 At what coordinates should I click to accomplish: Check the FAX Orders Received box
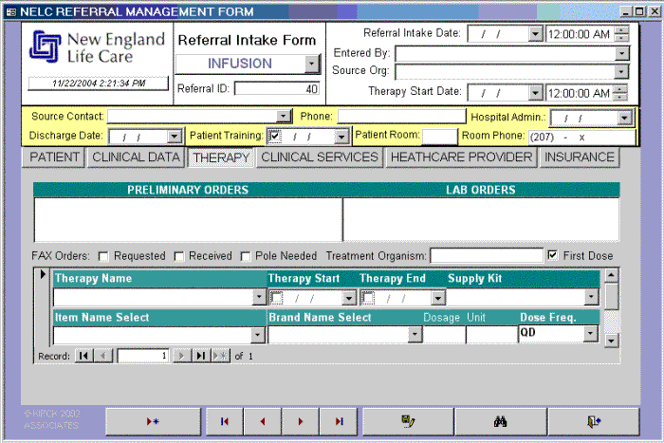tap(179, 256)
